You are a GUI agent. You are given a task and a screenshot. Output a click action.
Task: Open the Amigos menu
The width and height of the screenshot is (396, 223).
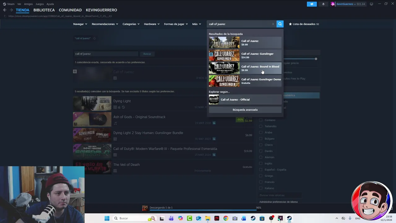click(28, 4)
